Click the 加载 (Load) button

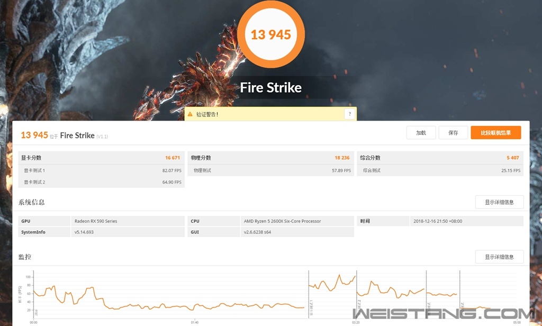(x=421, y=133)
